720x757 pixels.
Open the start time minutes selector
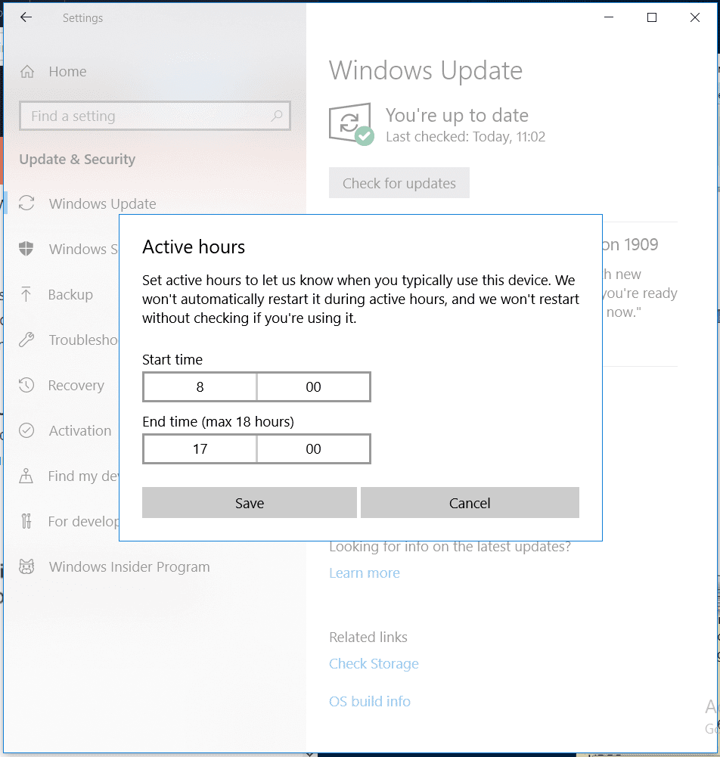[313, 386]
